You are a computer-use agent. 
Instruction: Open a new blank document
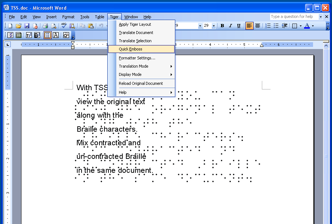pos(10,26)
